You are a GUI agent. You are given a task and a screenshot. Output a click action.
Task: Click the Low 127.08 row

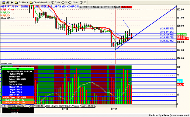pyautogui.click(x=18, y=92)
